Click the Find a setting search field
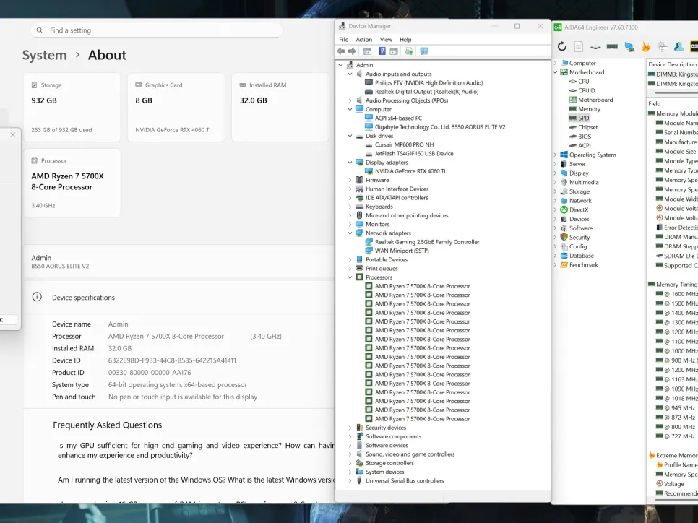 click(156, 30)
